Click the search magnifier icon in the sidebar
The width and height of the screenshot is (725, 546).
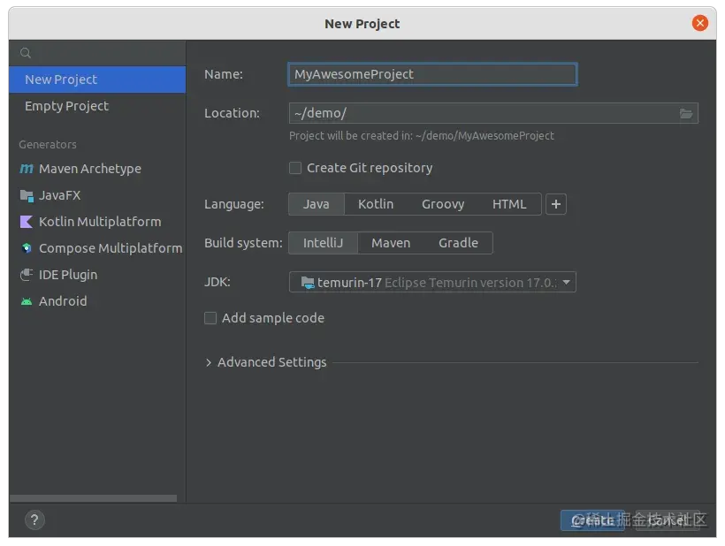click(26, 53)
